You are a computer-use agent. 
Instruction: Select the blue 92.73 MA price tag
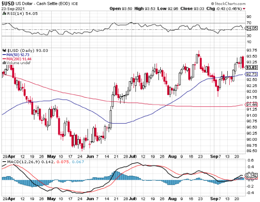pyautogui.click(x=251, y=74)
